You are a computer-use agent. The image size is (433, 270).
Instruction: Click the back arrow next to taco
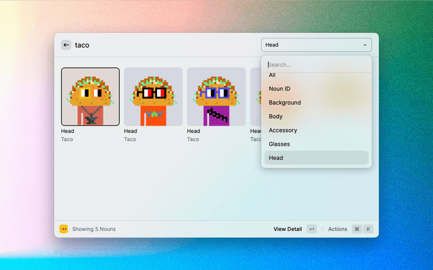[66, 45]
